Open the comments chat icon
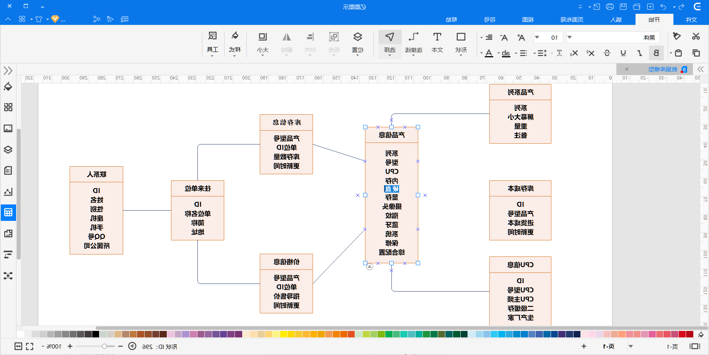 [124, 19]
